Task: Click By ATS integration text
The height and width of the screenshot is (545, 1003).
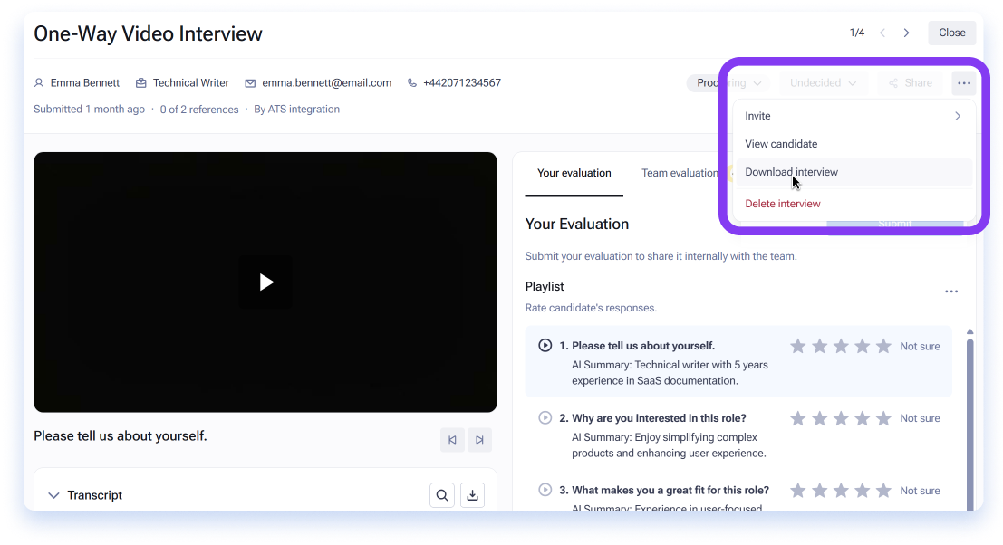Action: coord(297,110)
